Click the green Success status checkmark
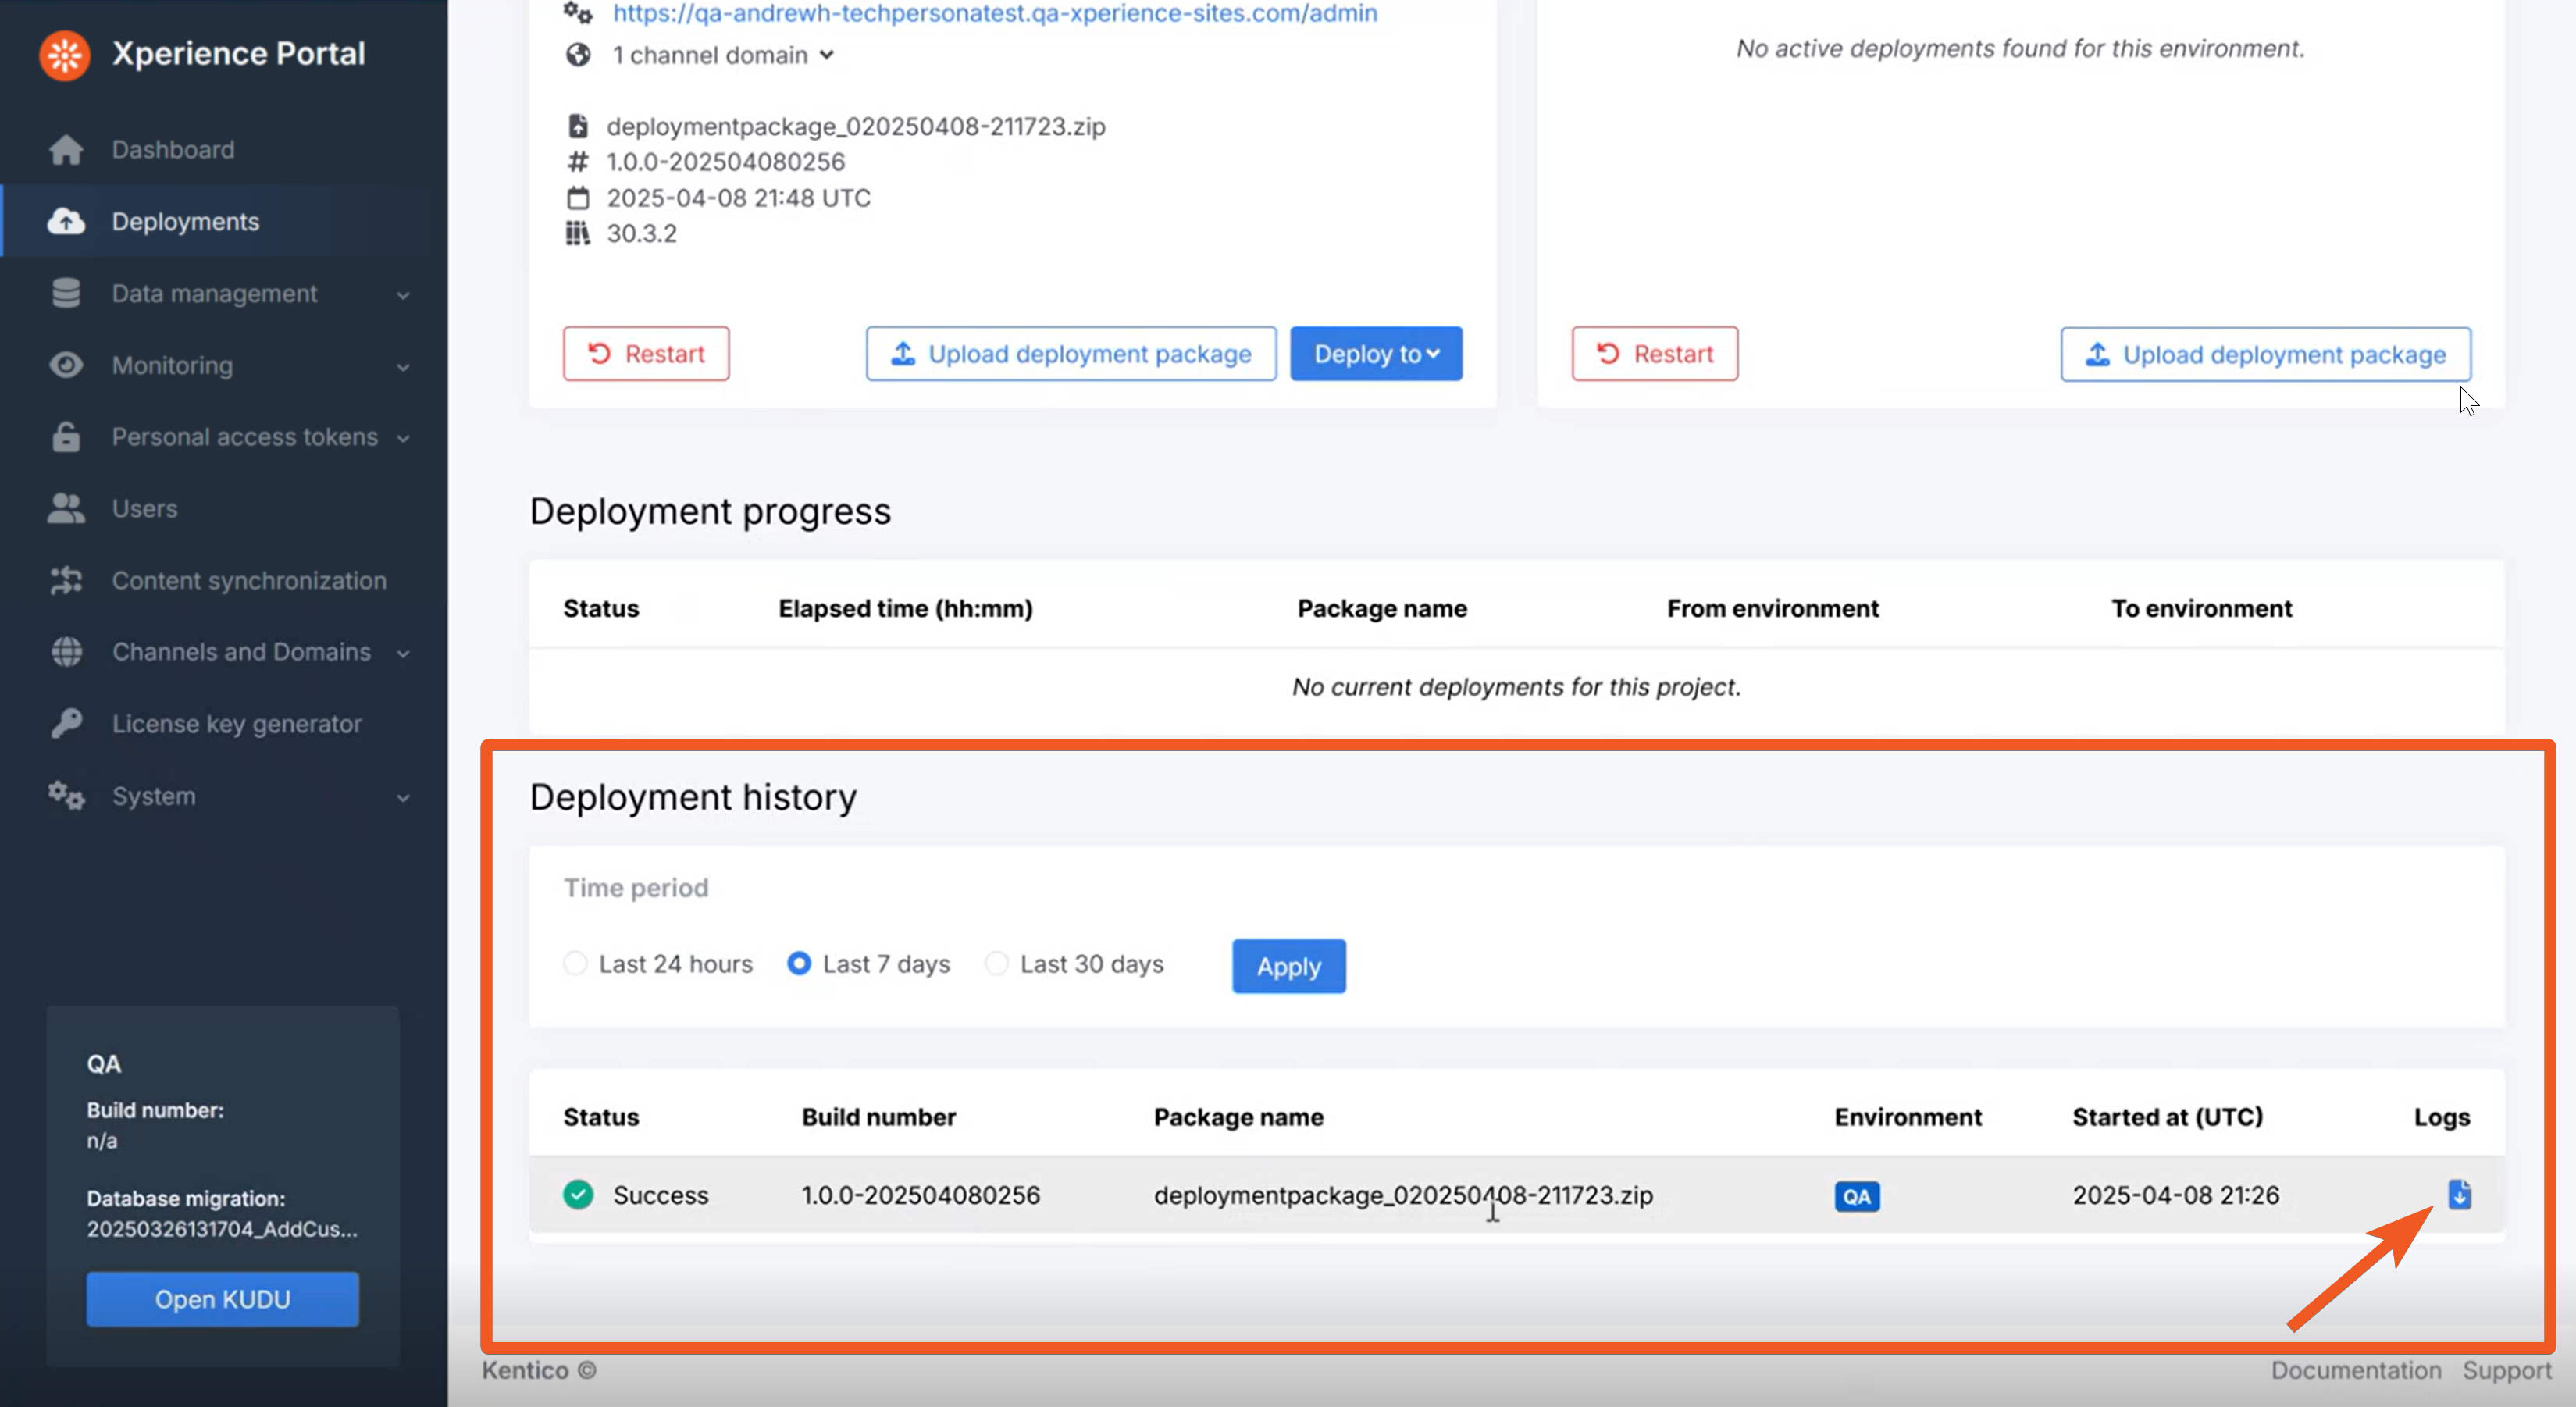 point(578,1194)
